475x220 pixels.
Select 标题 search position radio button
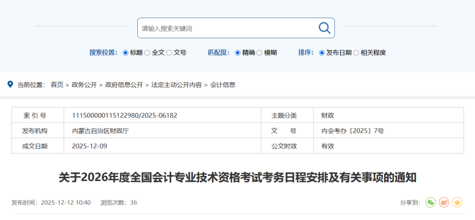[x=125, y=53]
